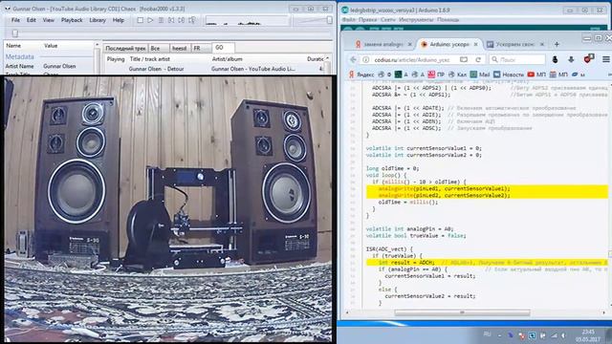This screenshot has width=612, height=344.
Task: Close the 'Ускоряем свою' browser tab
Action: [x=542, y=45]
